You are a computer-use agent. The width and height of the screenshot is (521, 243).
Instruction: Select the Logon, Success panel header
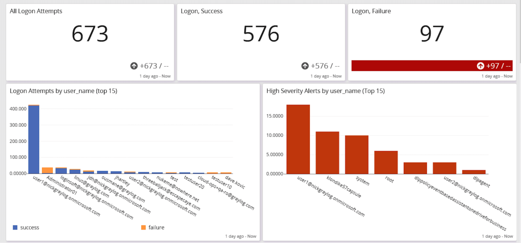click(201, 11)
